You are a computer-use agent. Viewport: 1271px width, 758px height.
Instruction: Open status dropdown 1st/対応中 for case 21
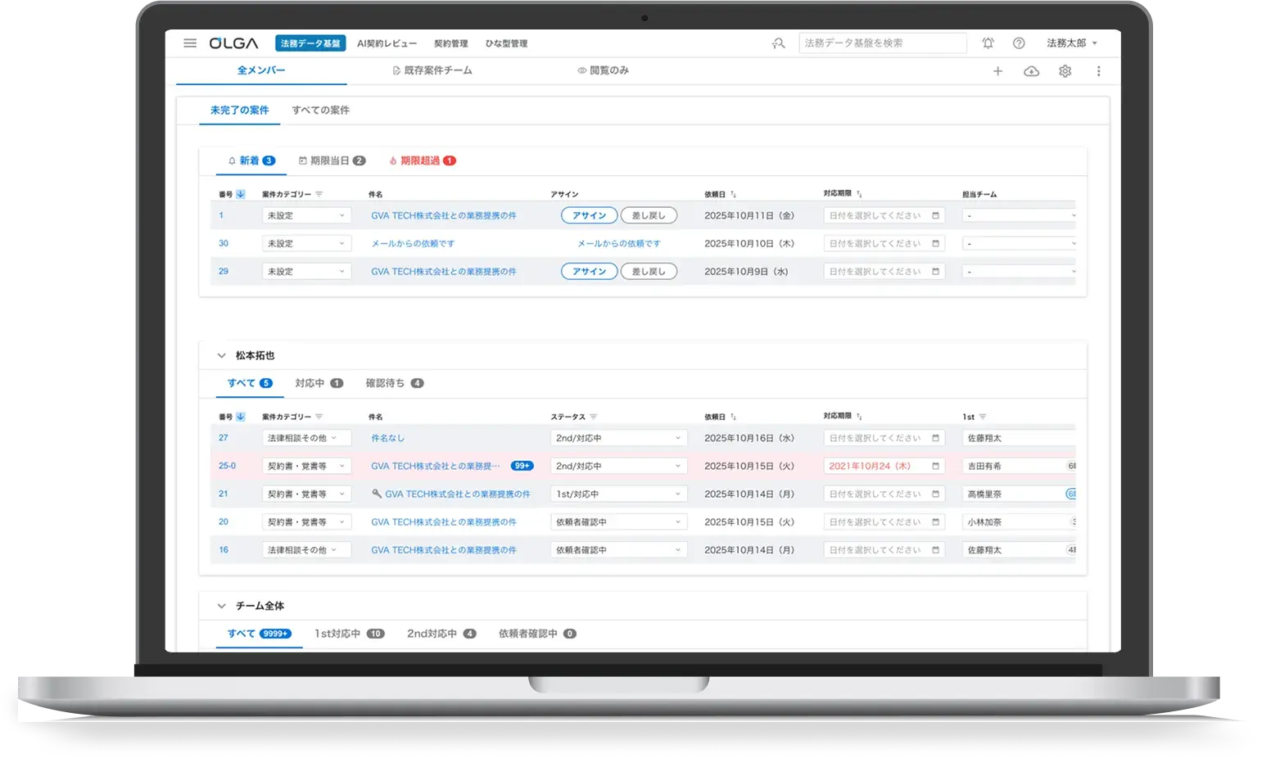point(618,494)
